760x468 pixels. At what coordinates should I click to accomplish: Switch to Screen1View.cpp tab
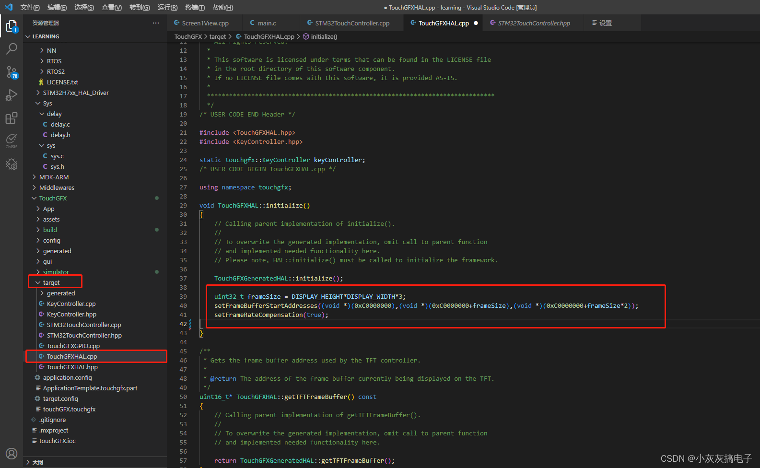coord(205,23)
